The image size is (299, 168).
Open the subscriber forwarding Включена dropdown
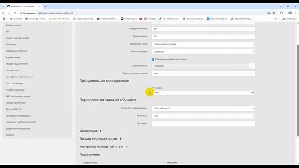203,116
